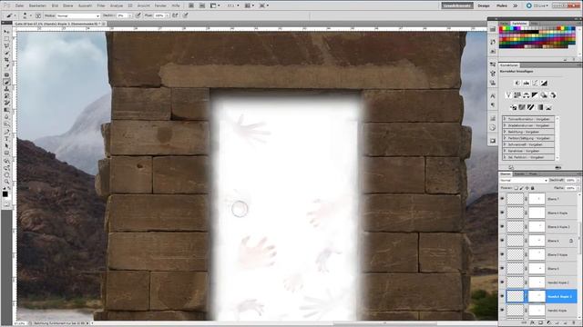Image resolution: width=583 pixels, height=327 pixels.
Task: Select the mask thumbnail of Ebene 7
Action: [537, 199]
